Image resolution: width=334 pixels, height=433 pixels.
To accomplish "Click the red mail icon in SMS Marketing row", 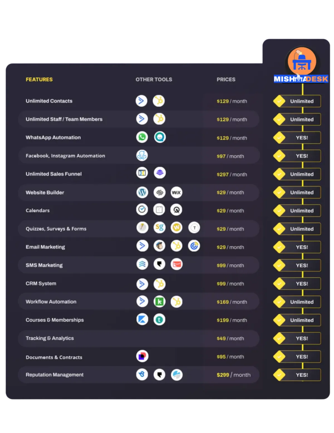I will point(177,264).
